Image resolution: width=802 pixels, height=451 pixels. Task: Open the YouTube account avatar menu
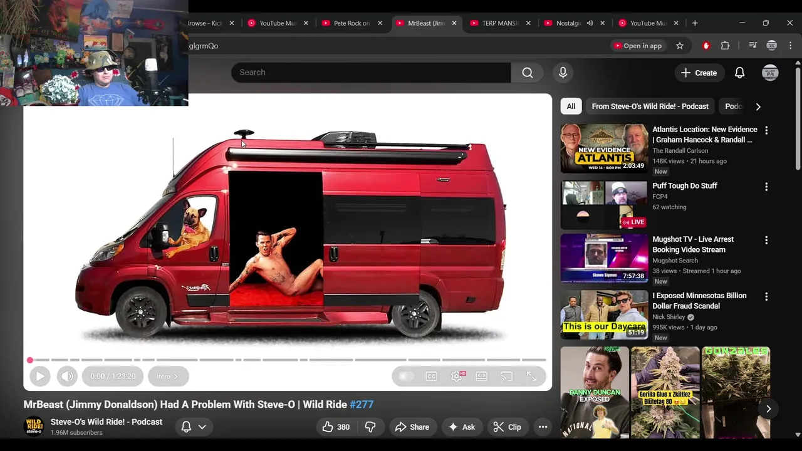770,73
